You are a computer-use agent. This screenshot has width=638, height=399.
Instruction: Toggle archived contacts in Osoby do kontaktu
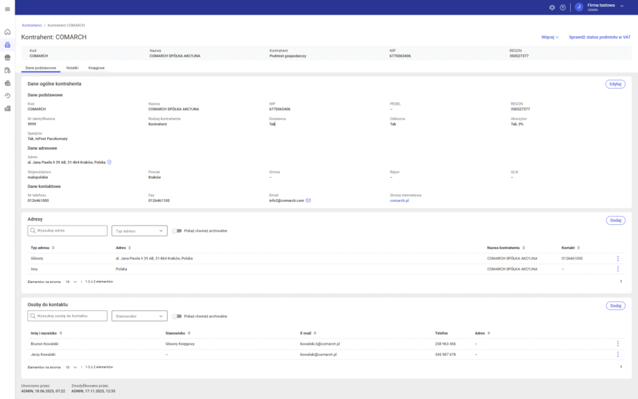point(177,316)
